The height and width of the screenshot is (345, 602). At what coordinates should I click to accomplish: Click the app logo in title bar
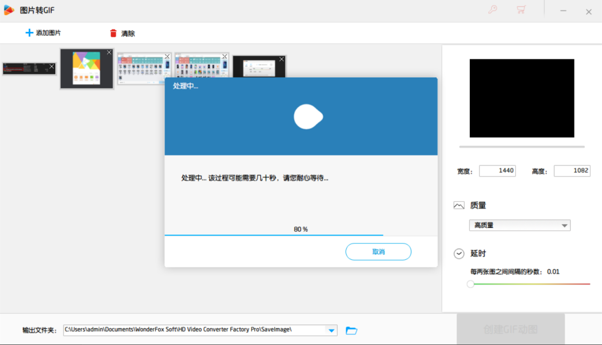9,11
